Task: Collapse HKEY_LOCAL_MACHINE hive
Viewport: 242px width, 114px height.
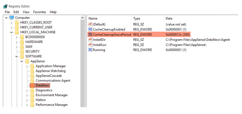Action: [x=11, y=32]
